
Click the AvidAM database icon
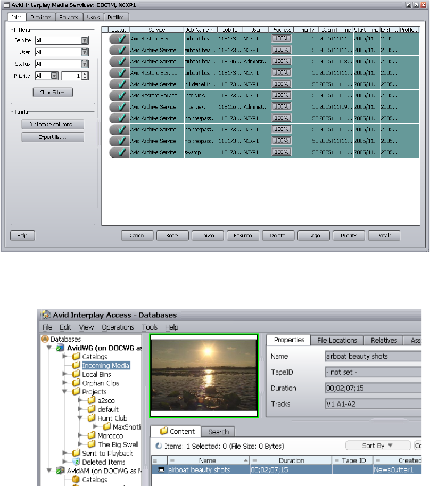[x=60, y=471]
